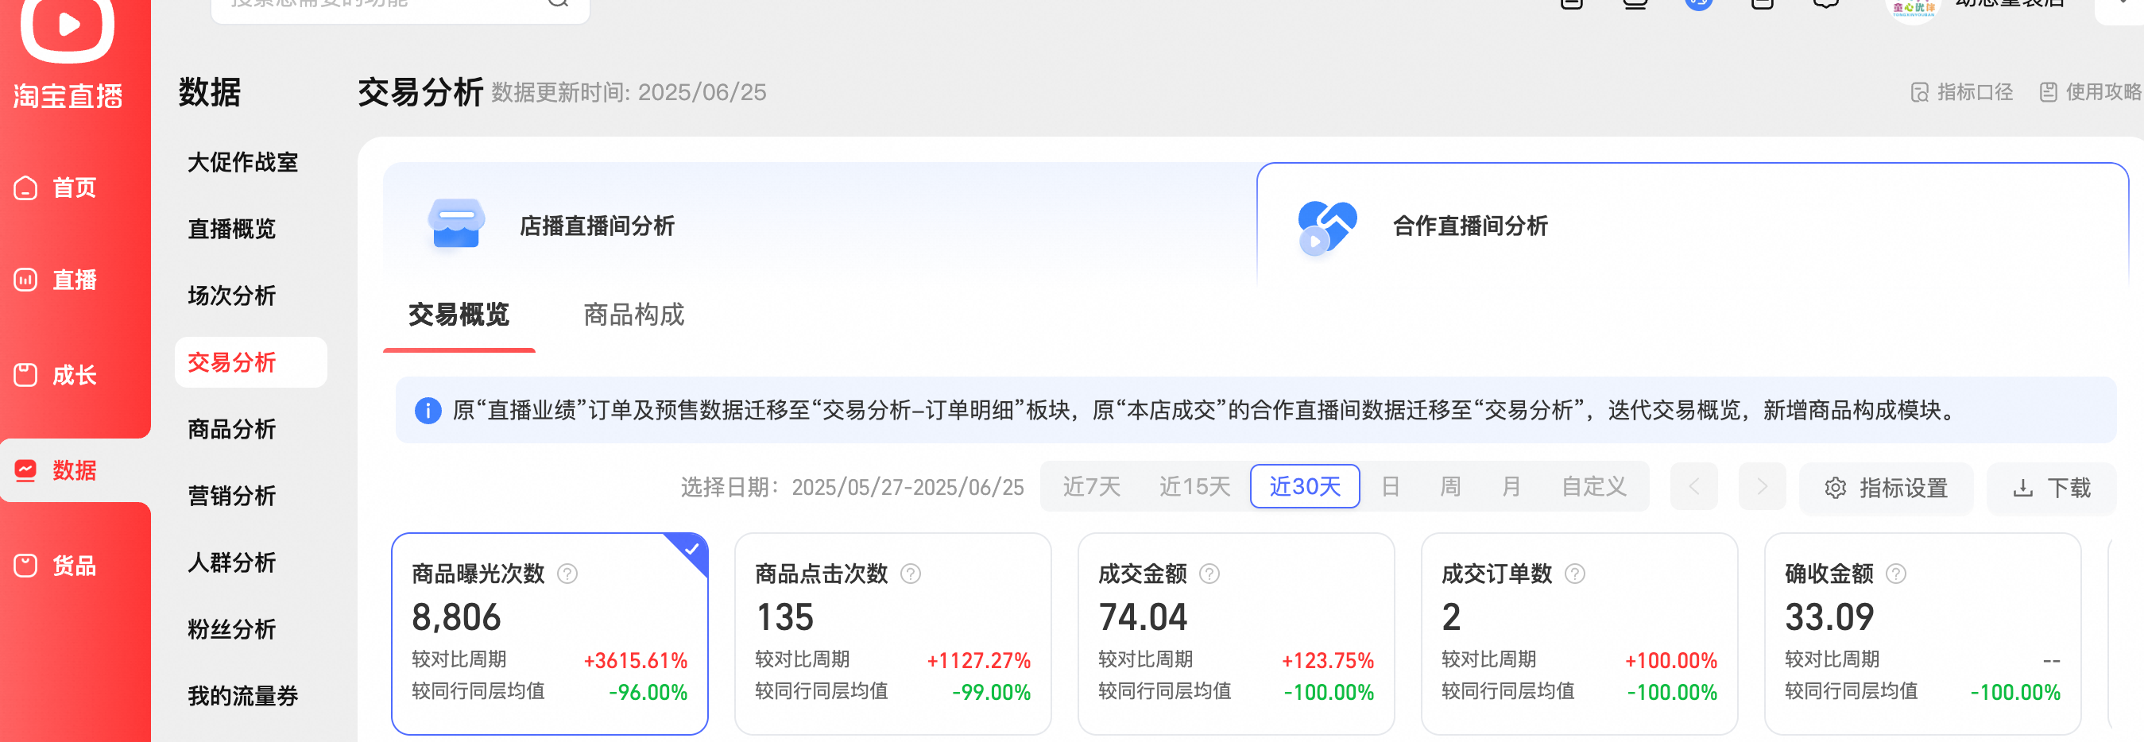The image size is (2144, 742).
Task: Click the -96.00% peer average value
Action: (x=648, y=692)
